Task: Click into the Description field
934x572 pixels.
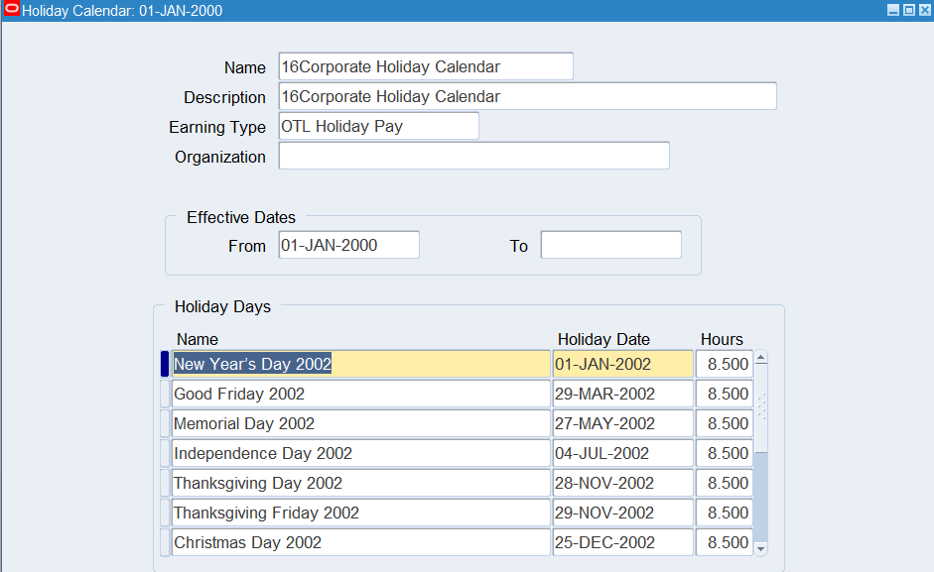Action: tap(527, 97)
